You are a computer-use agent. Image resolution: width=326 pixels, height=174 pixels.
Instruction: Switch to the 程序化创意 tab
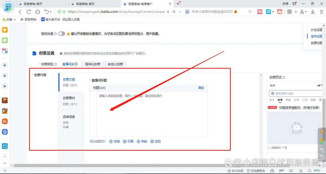(x=92, y=64)
